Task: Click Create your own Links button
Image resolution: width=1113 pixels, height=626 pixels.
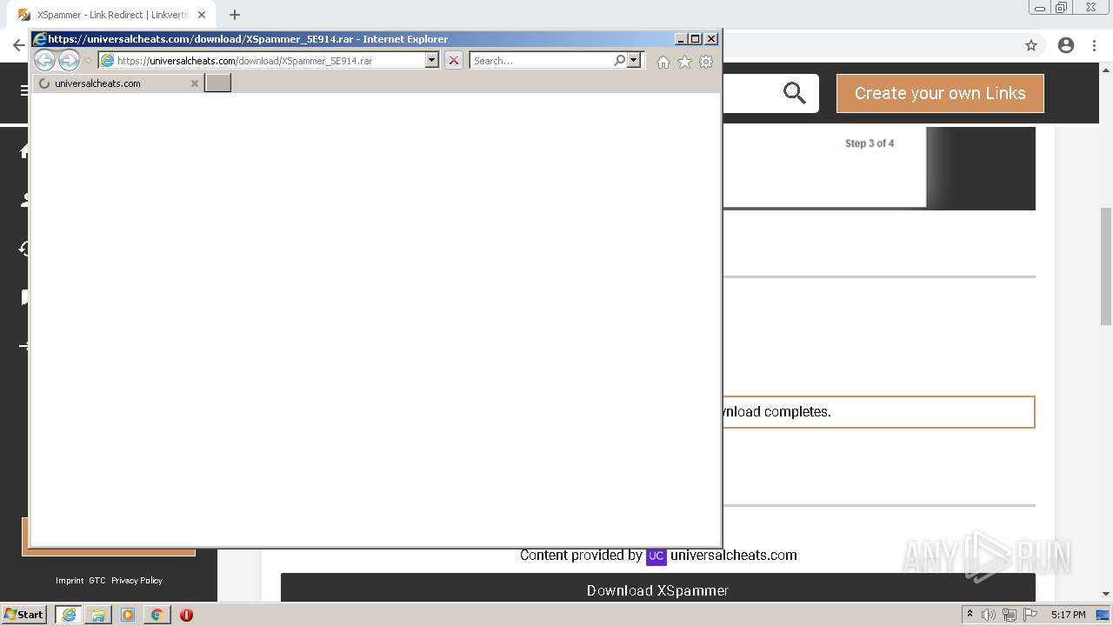Action: click(x=940, y=93)
